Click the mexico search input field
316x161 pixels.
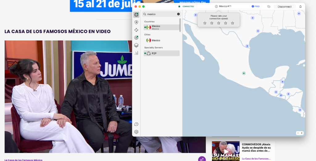(161, 14)
